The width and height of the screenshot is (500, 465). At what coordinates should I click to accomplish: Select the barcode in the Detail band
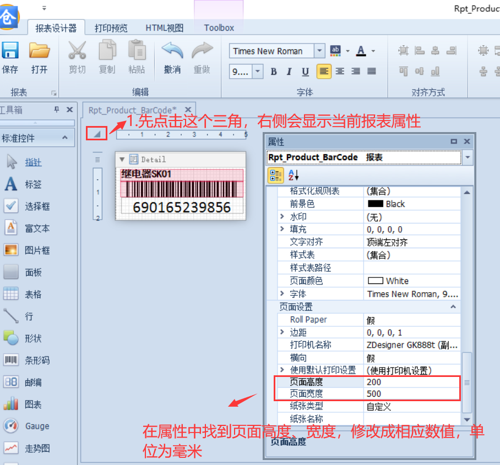pyautogui.click(x=181, y=189)
